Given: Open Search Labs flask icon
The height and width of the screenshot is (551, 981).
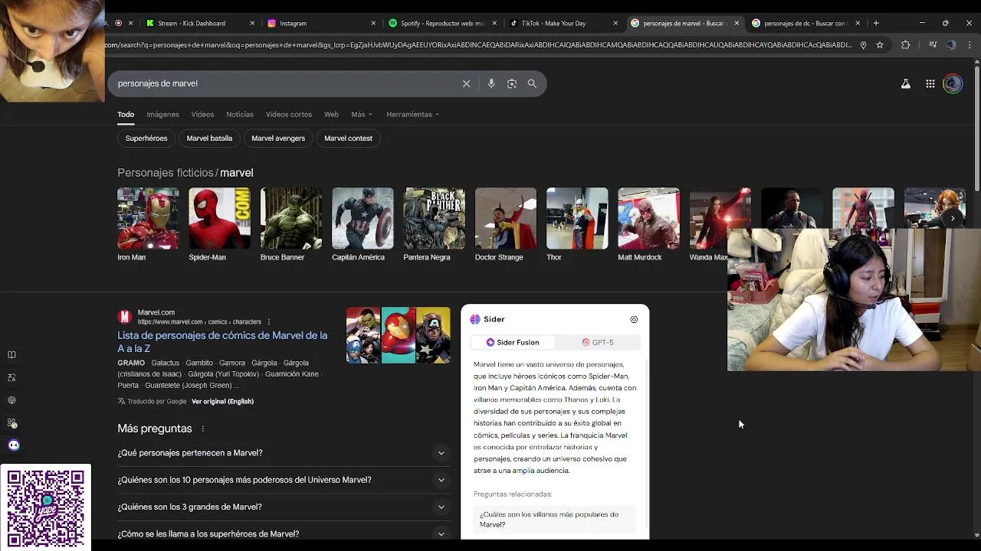Looking at the screenshot, I should click(x=906, y=83).
